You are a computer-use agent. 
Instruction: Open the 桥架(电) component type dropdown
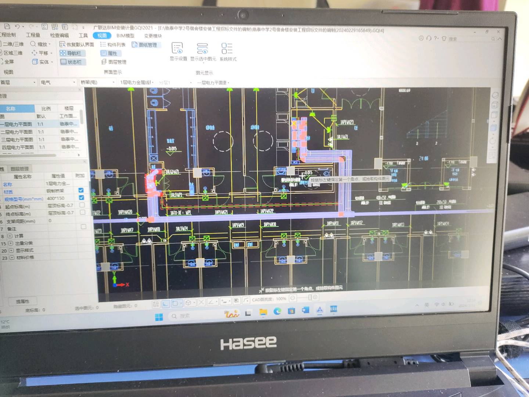[97, 82]
